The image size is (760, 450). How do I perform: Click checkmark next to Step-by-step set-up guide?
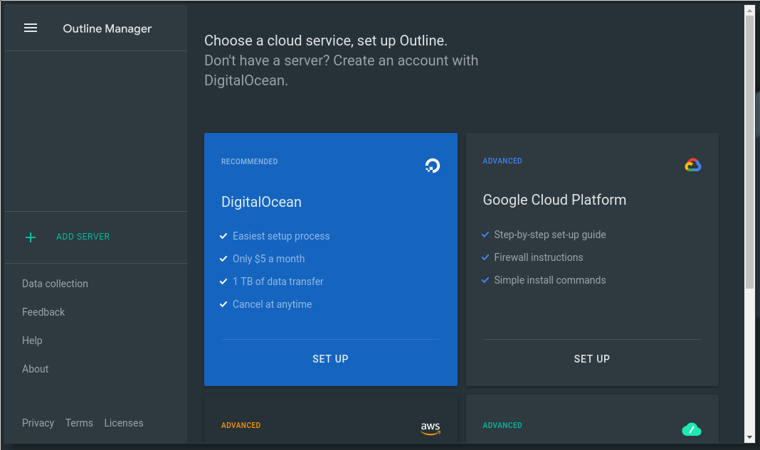tap(485, 235)
